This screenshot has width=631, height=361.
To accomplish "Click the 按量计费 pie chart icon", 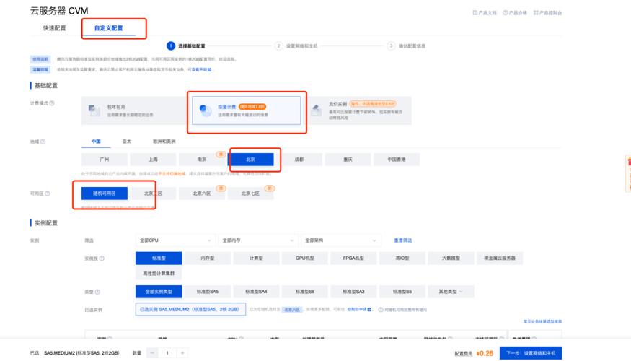I will click(206, 110).
